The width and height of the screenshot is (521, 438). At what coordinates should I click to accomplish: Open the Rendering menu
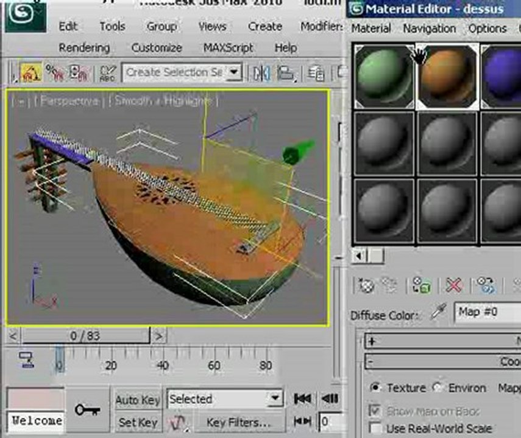click(85, 48)
